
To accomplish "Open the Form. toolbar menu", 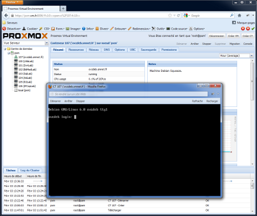I will (58, 29).
